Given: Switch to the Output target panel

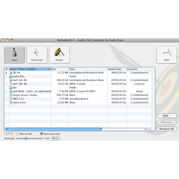Looking at the screenshot, I should point(59,55).
